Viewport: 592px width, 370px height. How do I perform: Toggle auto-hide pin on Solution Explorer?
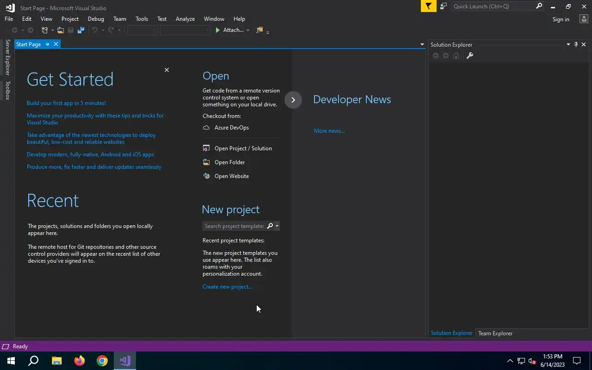[576, 44]
